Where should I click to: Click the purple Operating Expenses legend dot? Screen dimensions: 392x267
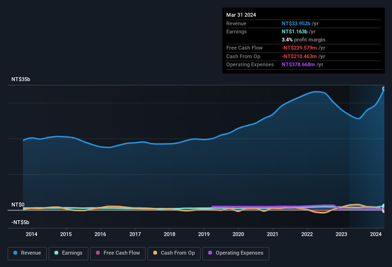coord(211,253)
